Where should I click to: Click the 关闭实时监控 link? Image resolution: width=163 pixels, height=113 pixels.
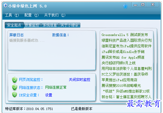point(79,80)
